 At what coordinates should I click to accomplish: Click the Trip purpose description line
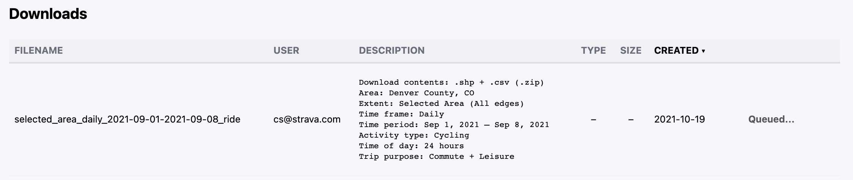[x=436, y=157]
